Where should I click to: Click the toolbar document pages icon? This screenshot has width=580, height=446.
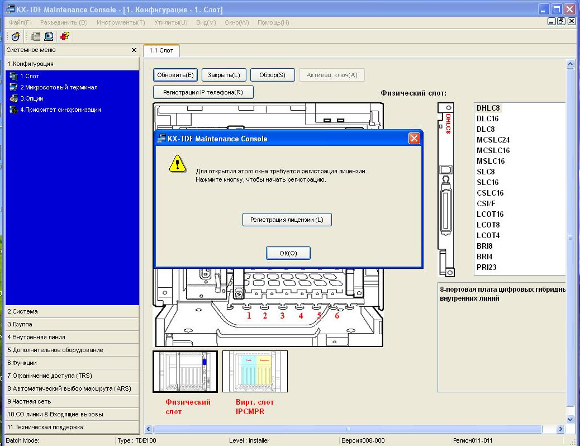[36, 36]
